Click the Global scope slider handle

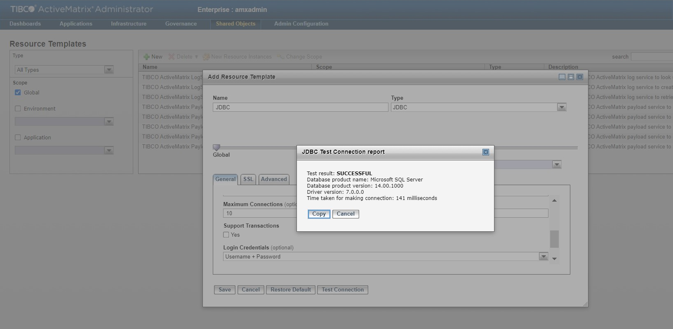click(x=216, y=147)
